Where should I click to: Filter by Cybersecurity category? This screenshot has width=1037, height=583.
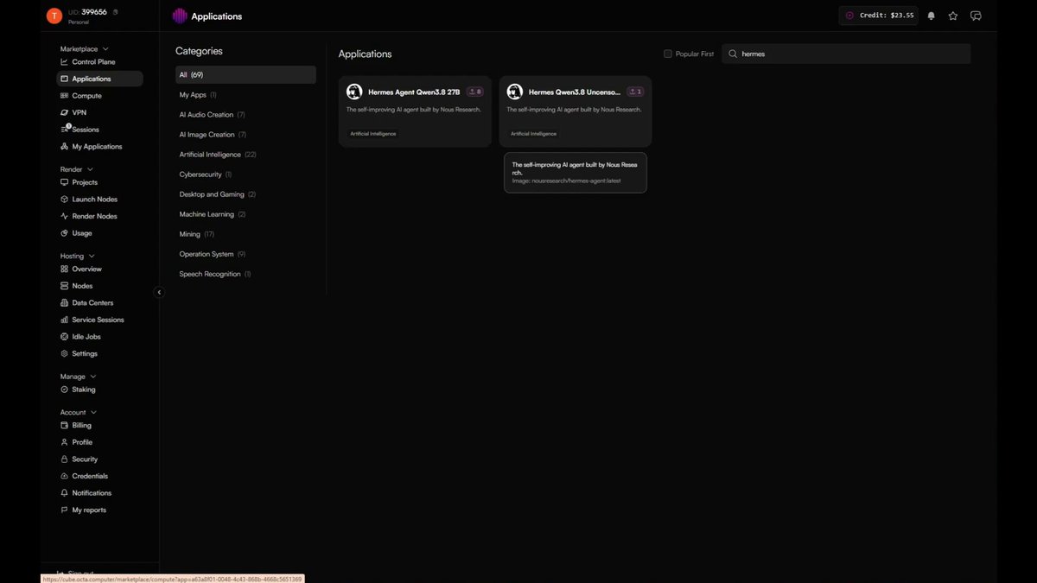tap(206, 174)
